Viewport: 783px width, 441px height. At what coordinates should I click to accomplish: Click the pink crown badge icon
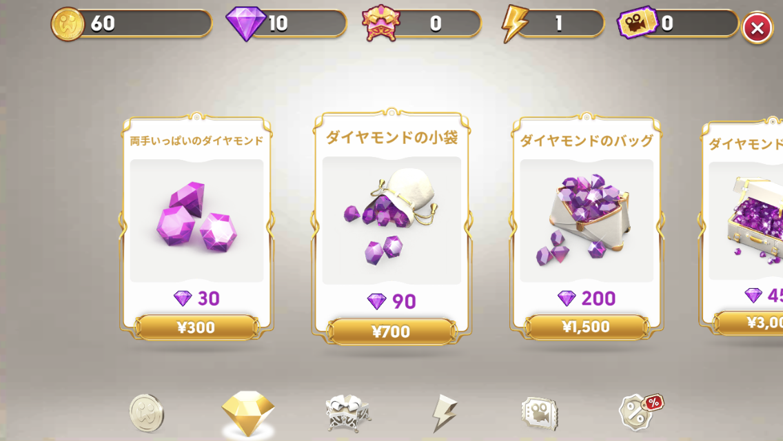381,23
